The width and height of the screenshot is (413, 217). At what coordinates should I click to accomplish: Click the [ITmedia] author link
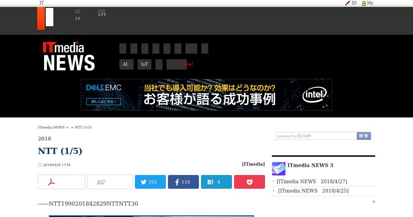pyautogui.click(x=253, y=164)
